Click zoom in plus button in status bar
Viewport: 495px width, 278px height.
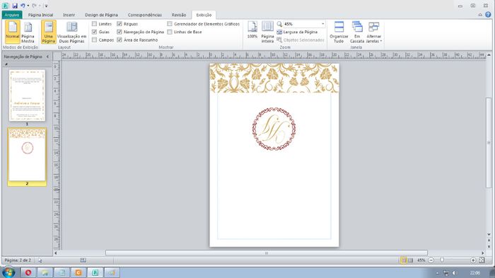click(473, 260)
